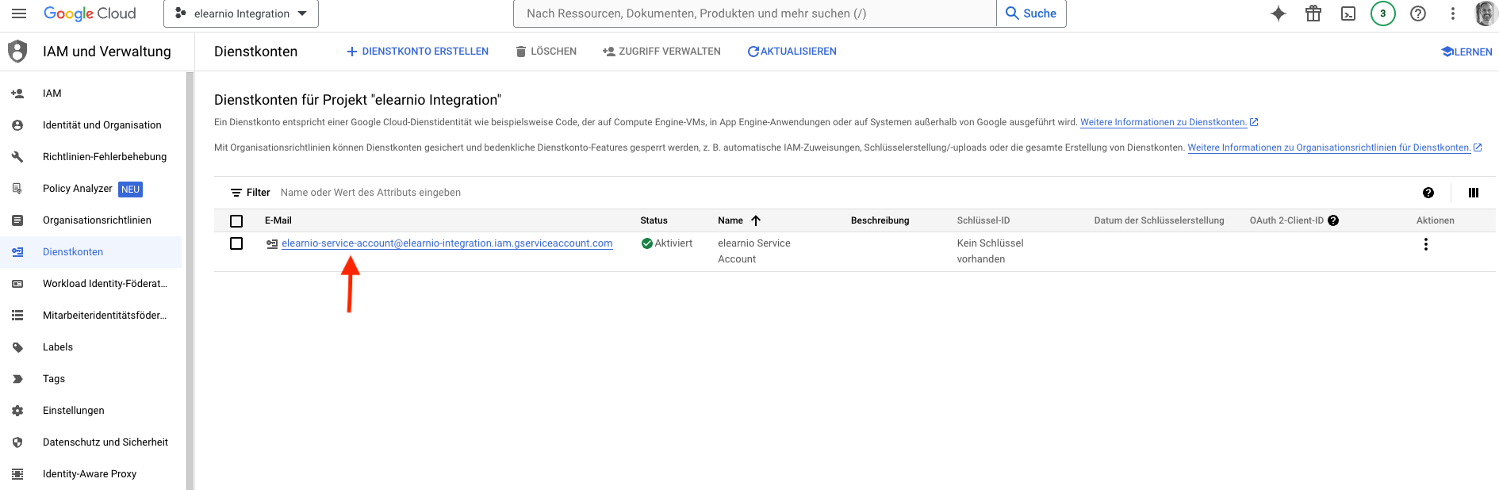This screenshot has height=490, width=1499.
Task: Open the table help icon next to Filter
Action: (x=1428, y=193)
